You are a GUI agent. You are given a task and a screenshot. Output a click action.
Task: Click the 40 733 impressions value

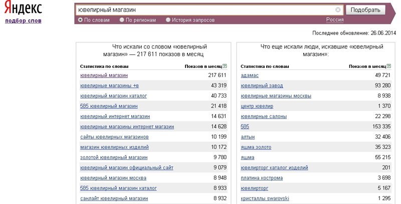219,95
